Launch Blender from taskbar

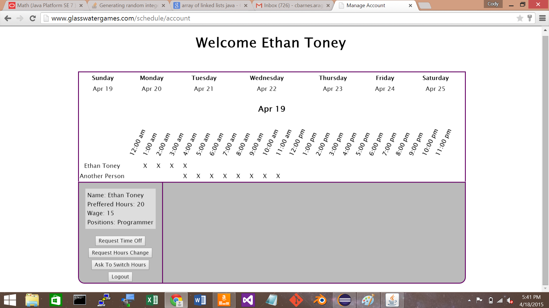point(320,300)
